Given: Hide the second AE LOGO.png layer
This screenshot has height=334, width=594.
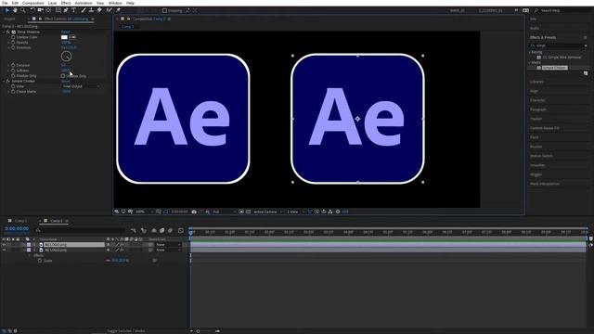Looking at the screenshot, I should point(4,250).
